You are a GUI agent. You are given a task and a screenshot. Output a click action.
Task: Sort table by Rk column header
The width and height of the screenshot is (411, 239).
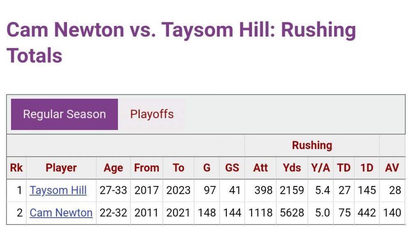pyautogui.click(x=16, y=168)
